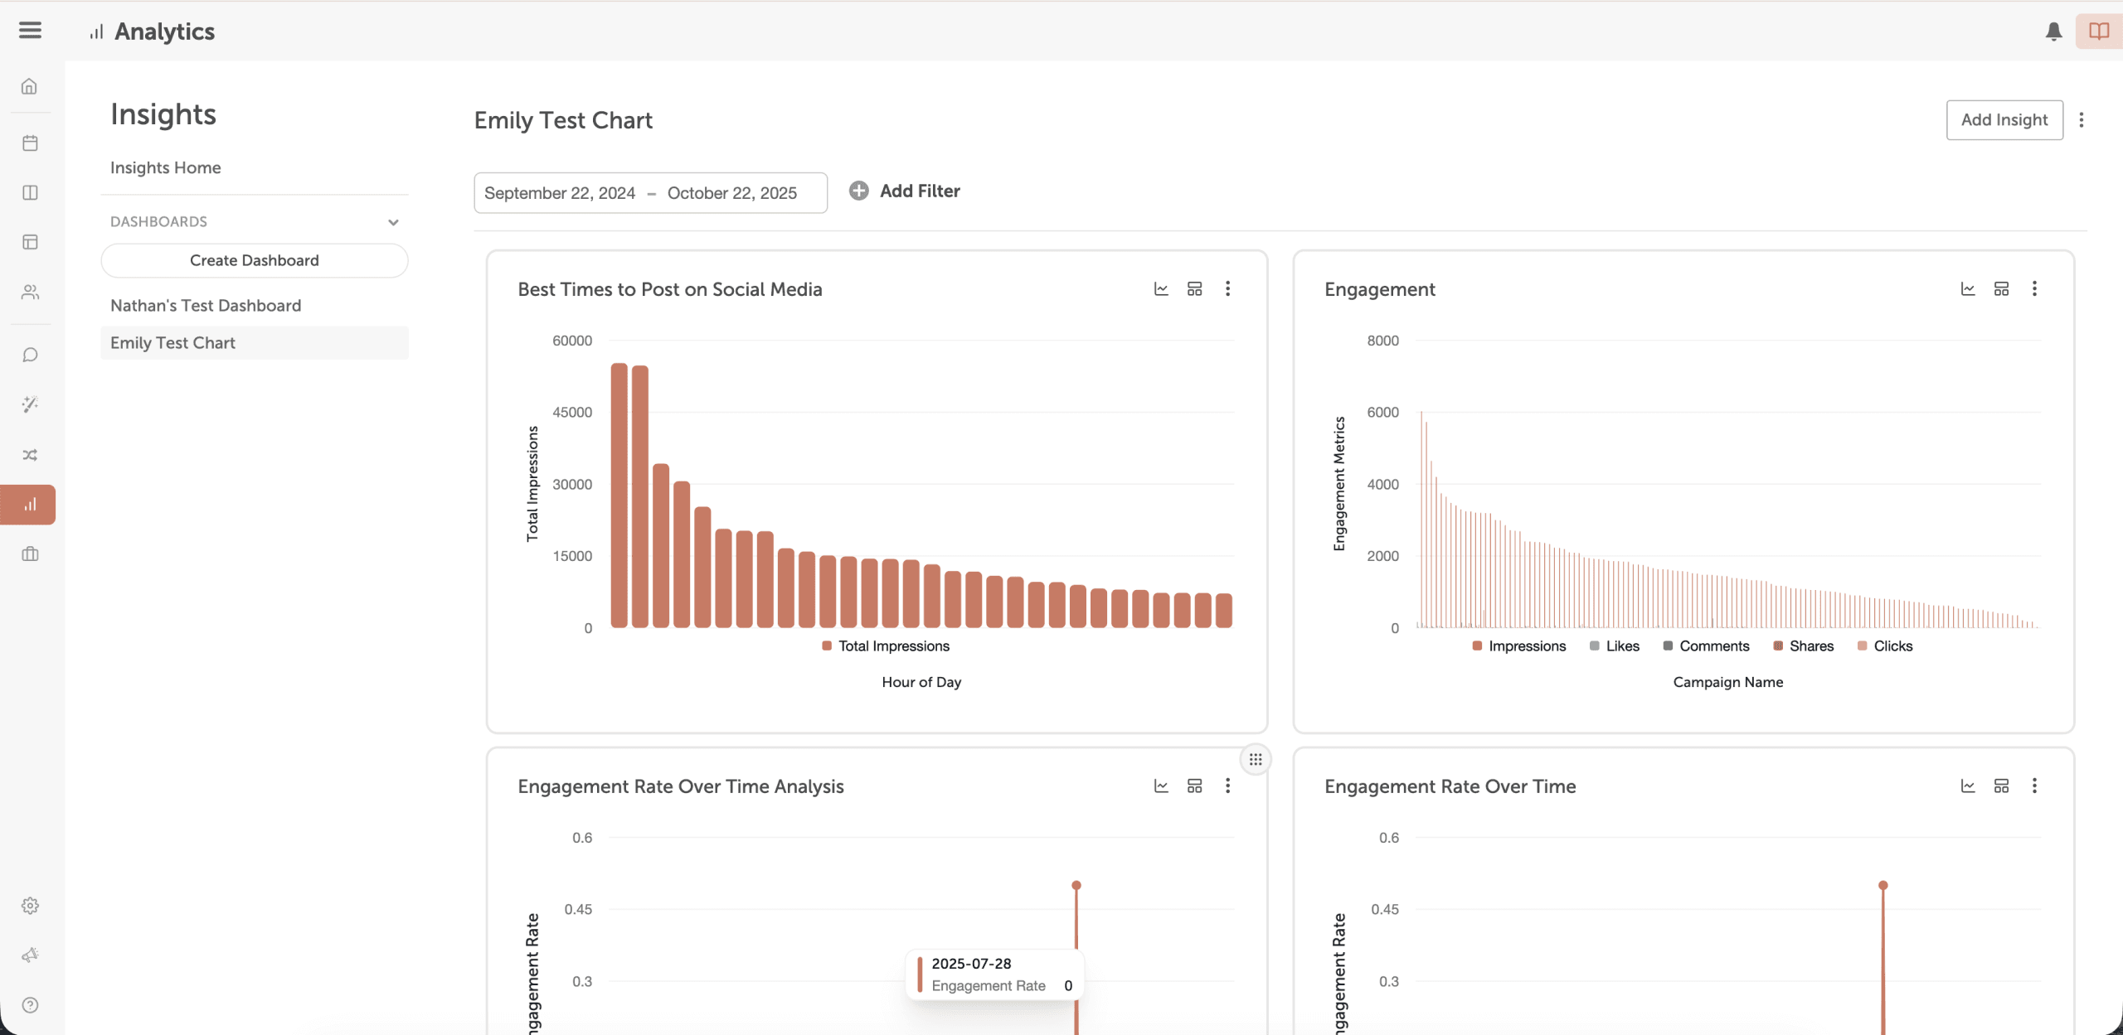Open Engagement chart three-dot menu
This screenshot has height=1035, width=2123.
tap(2034, 288)
